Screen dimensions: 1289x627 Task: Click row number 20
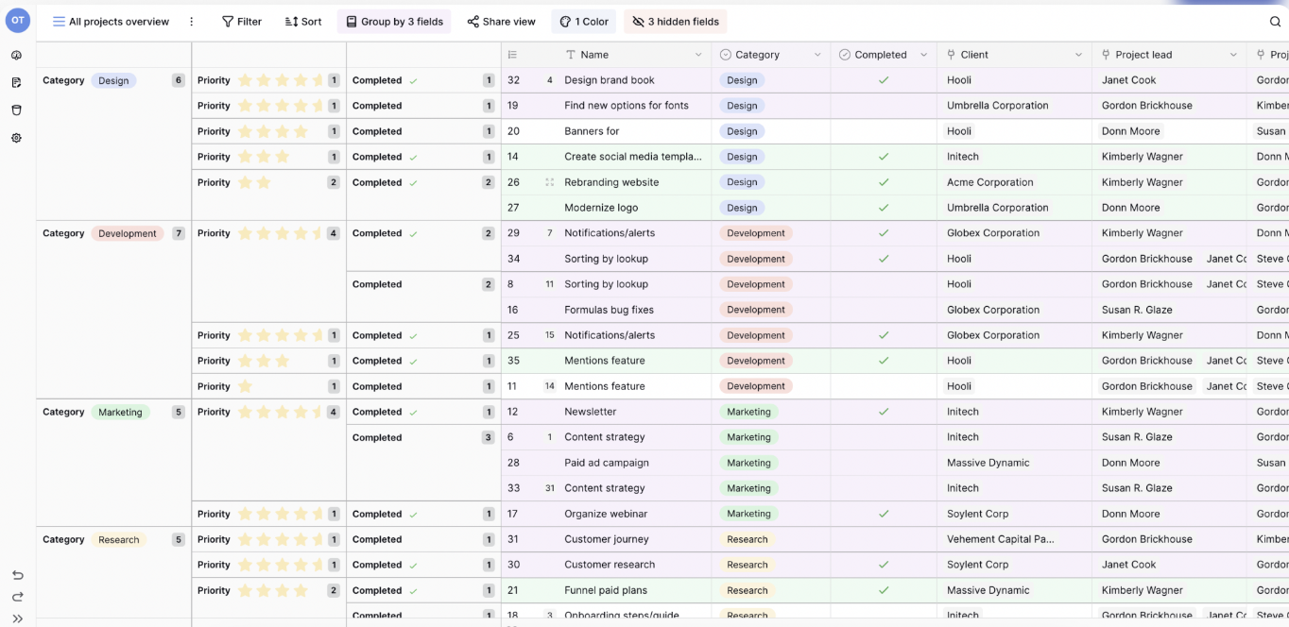[x=513, y=131]
